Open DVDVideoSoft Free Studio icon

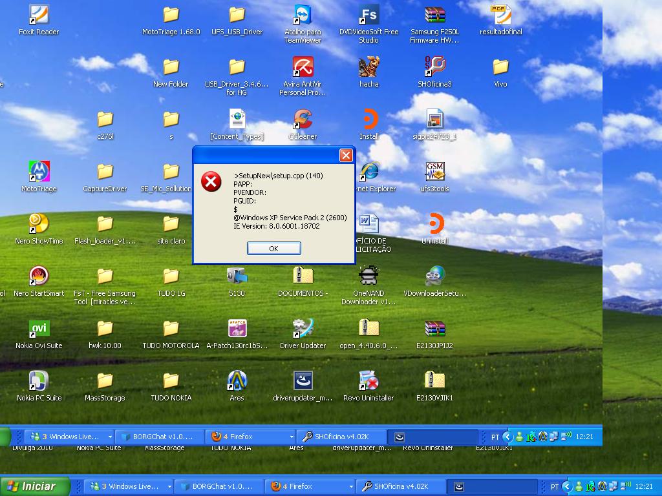point(368,14)
